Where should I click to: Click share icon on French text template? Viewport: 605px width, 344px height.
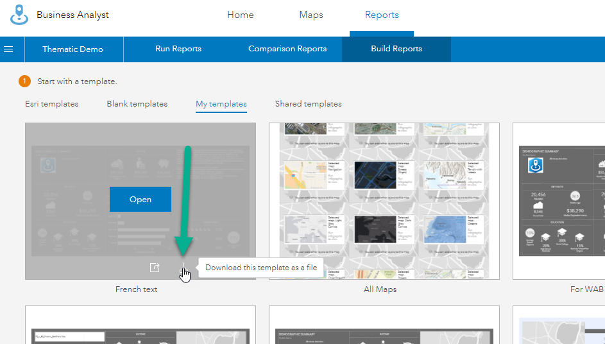(155, 267)
